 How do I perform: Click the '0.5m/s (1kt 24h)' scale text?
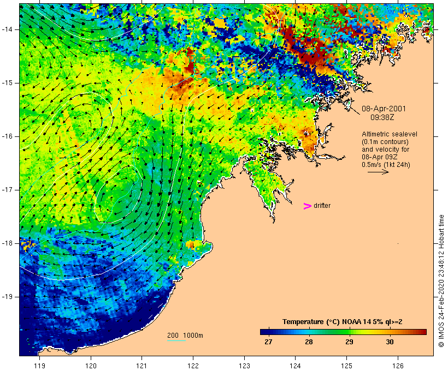pos(386,165)
